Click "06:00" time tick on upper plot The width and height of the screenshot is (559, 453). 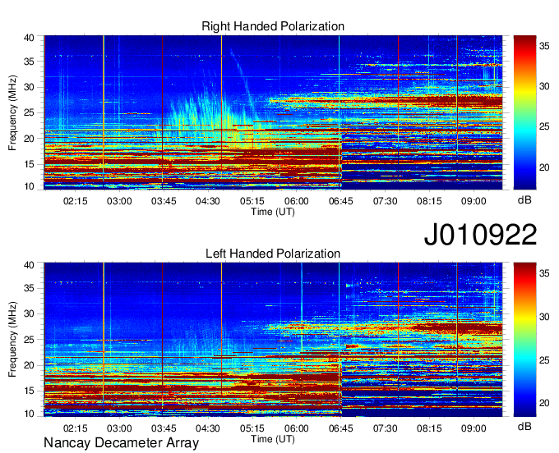(296, 201)
